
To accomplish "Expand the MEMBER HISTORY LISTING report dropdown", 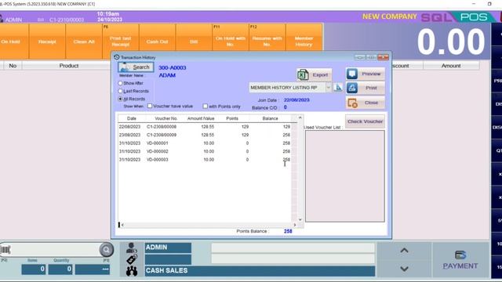I will tap(328, 87).
